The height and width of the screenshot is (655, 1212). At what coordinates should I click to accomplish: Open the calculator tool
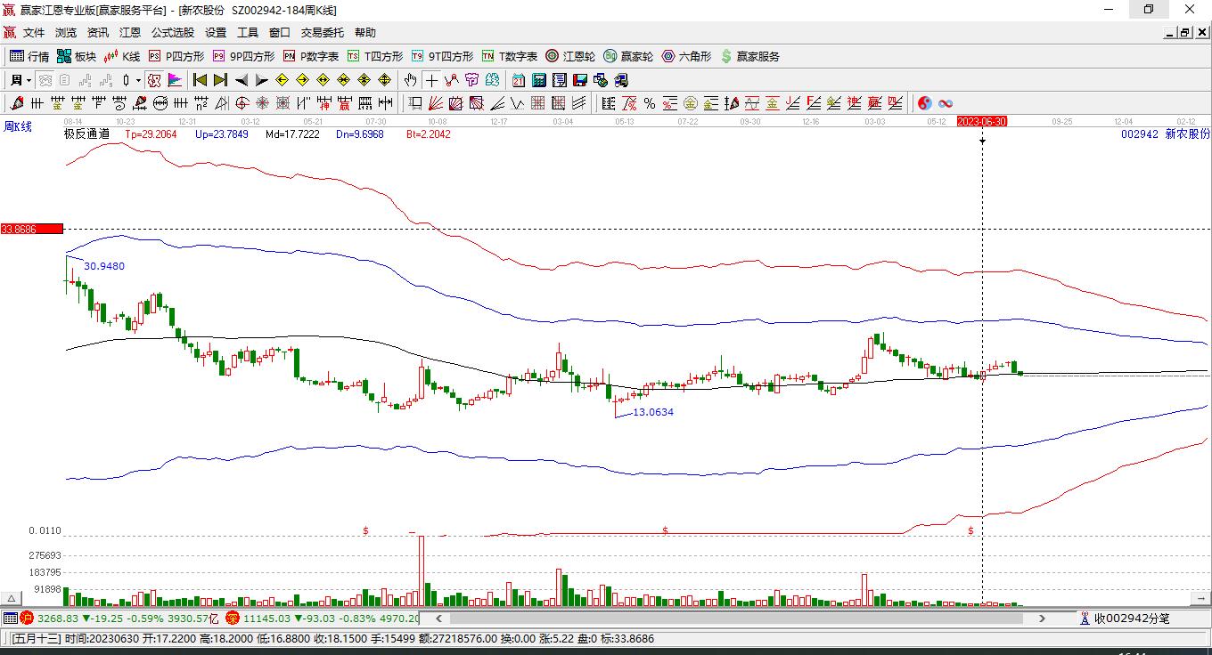[x=538, y=80]
